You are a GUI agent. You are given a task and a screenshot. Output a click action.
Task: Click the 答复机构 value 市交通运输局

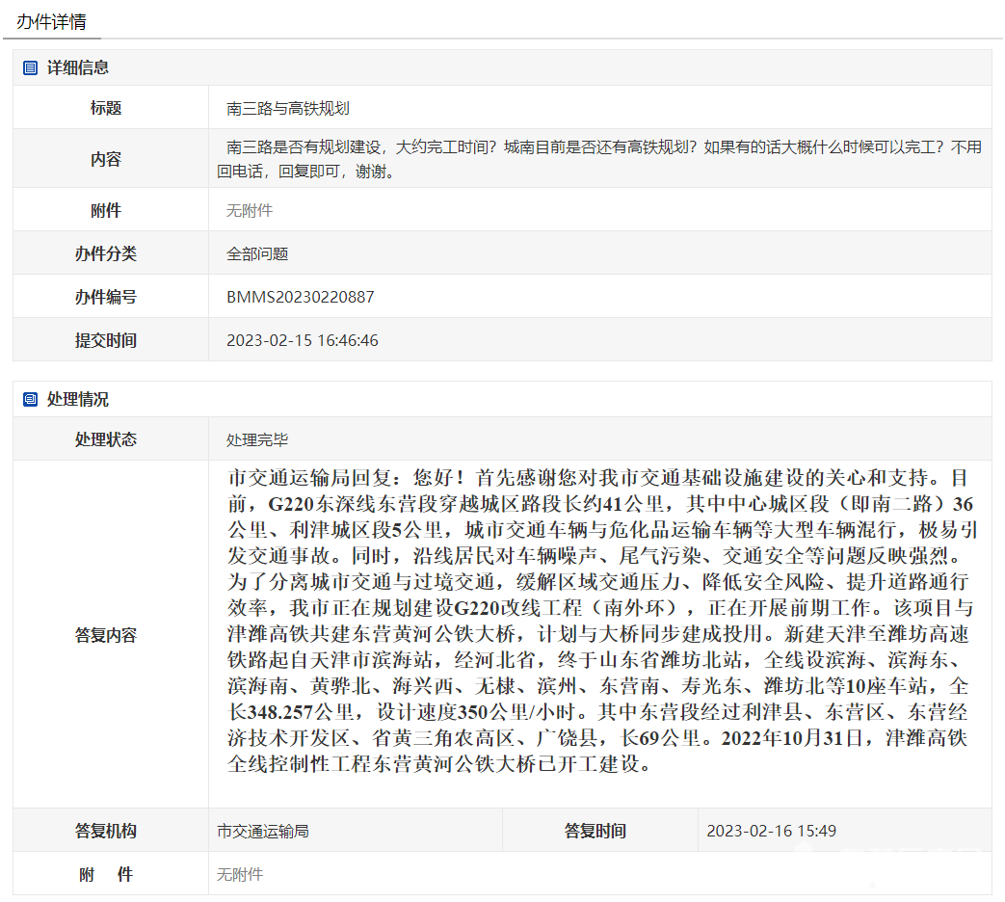pos(263,832)
